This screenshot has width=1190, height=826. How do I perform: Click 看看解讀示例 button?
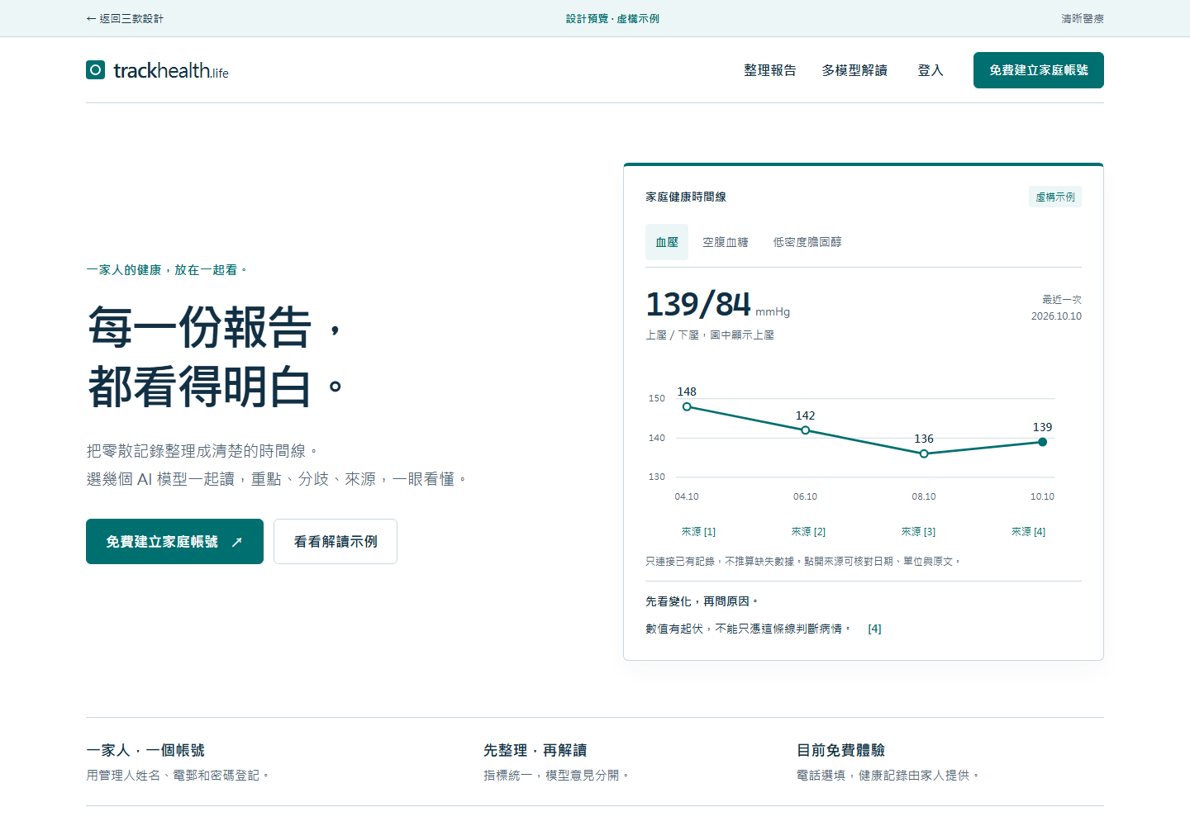[336, 542]
